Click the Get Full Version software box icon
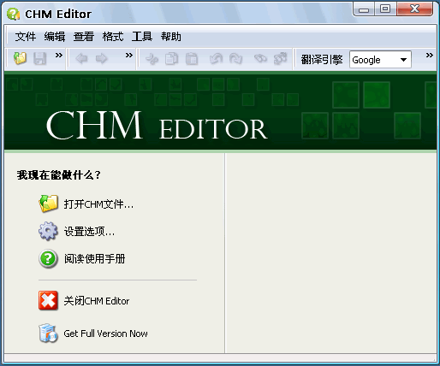This screenshot has width=440, height=366. pos(48,333)
